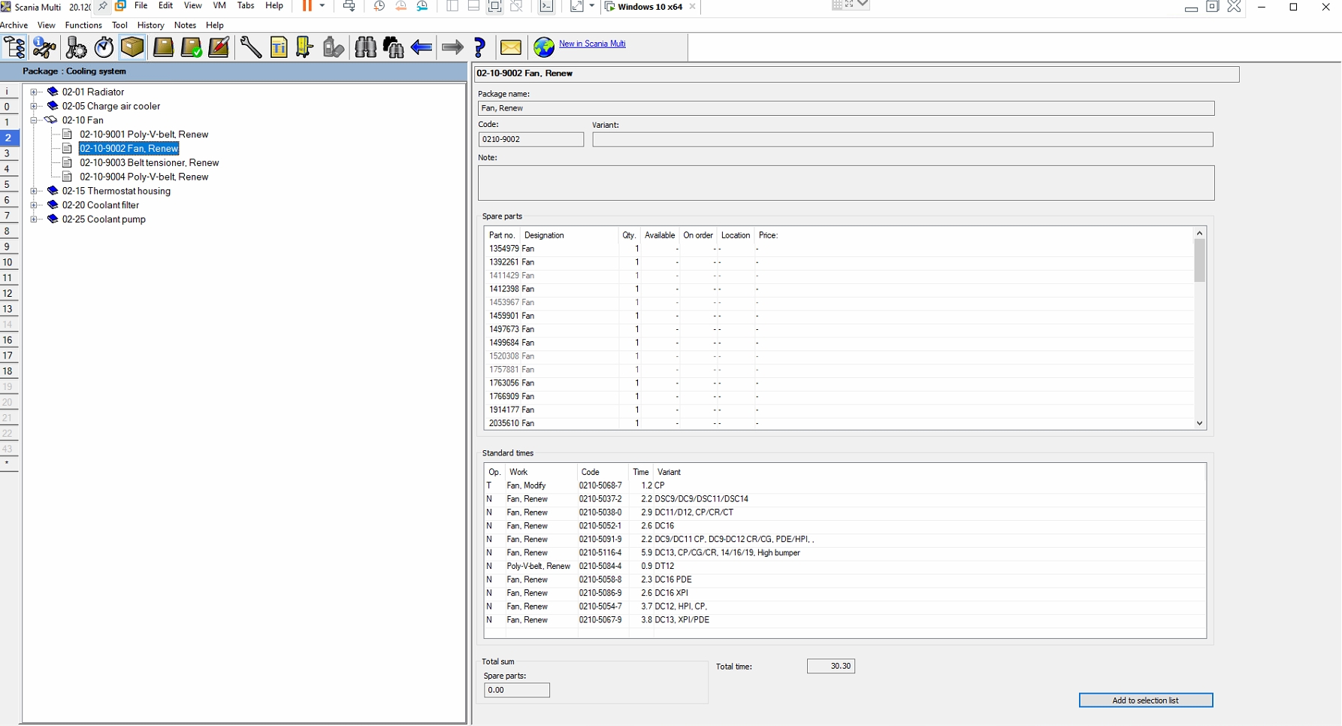Image resolution: width=1342 pixels, height=726 pixels.
Task: Open the New in Scania Multi link
Action: tap(591, 44)
